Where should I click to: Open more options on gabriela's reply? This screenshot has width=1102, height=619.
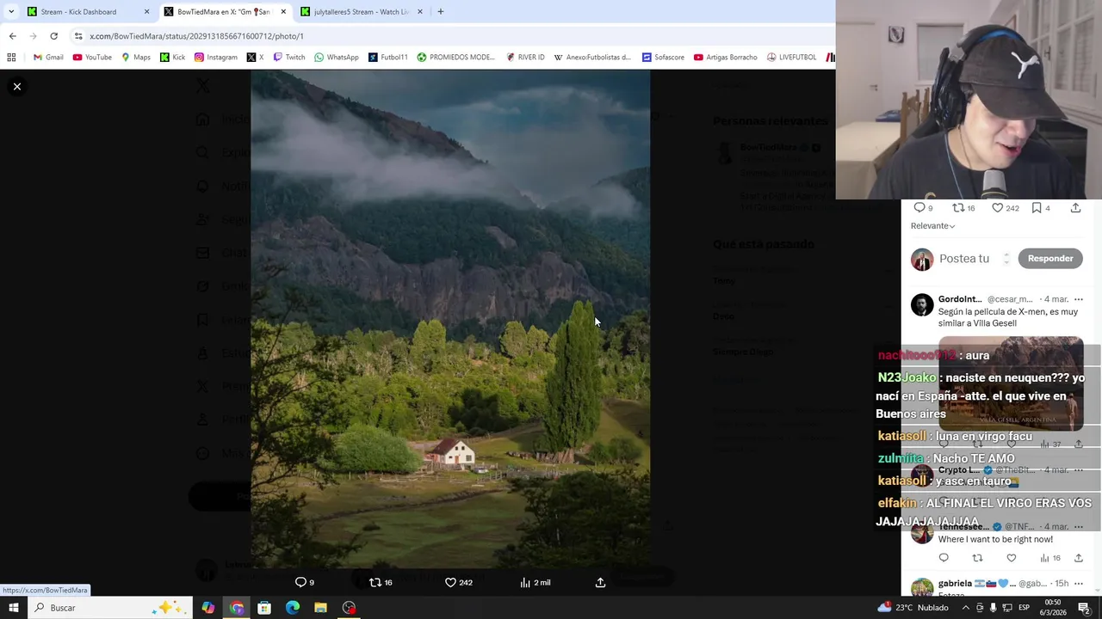coord(1078,583)
